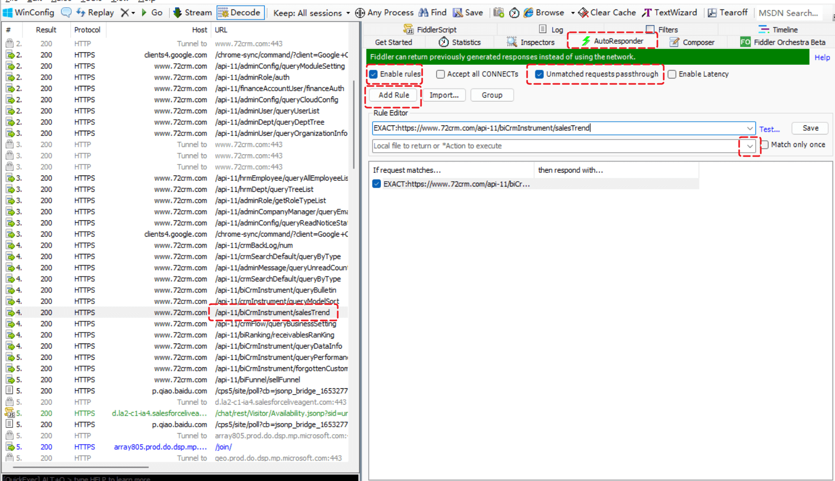
Task: Click Clear Cache in toolbar
Action: click(607, 12)
